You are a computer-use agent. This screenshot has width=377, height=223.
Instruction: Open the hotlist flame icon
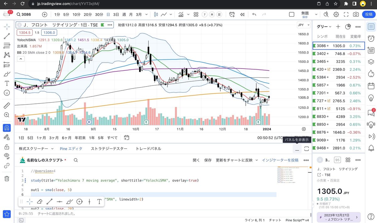pos(371,73)
